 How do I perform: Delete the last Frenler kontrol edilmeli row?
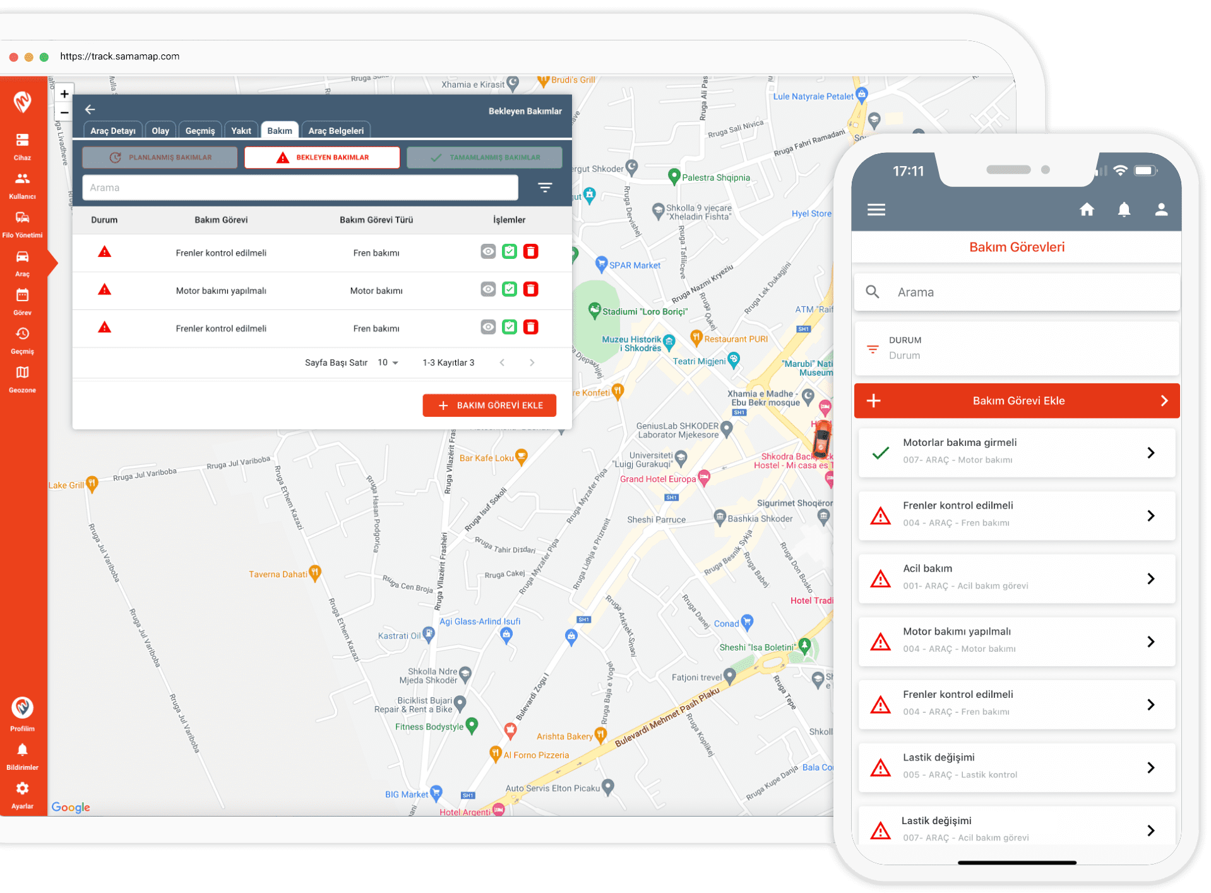click(x=531, y=327)
